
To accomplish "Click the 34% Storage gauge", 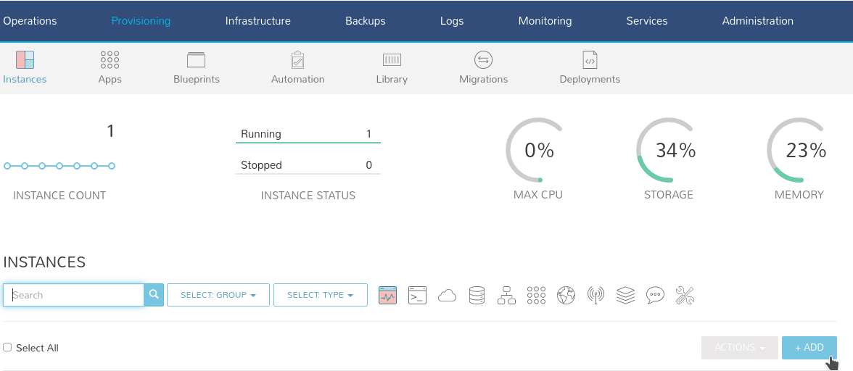I will click(x=669, y=150).
